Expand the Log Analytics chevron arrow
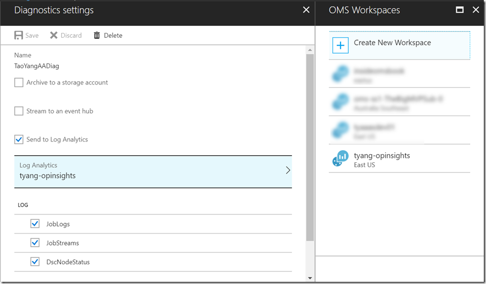 coord(288,170)
